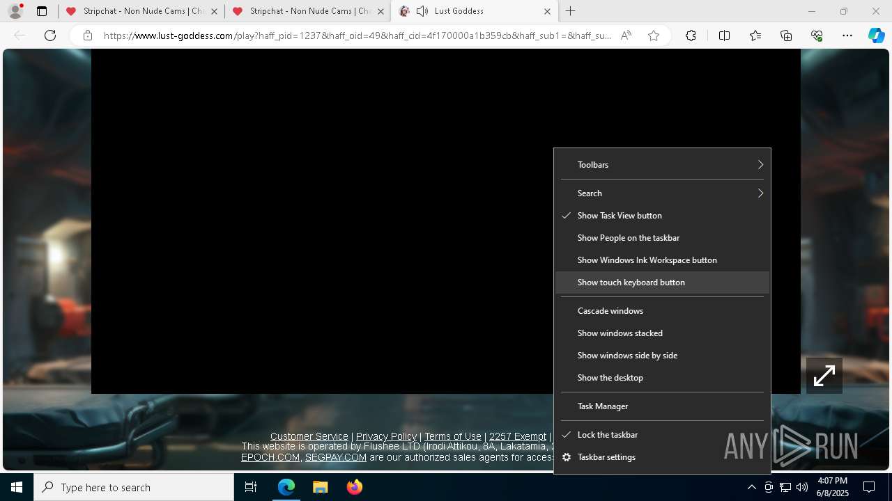Choose Cascade windows

(x=662, y=311)
